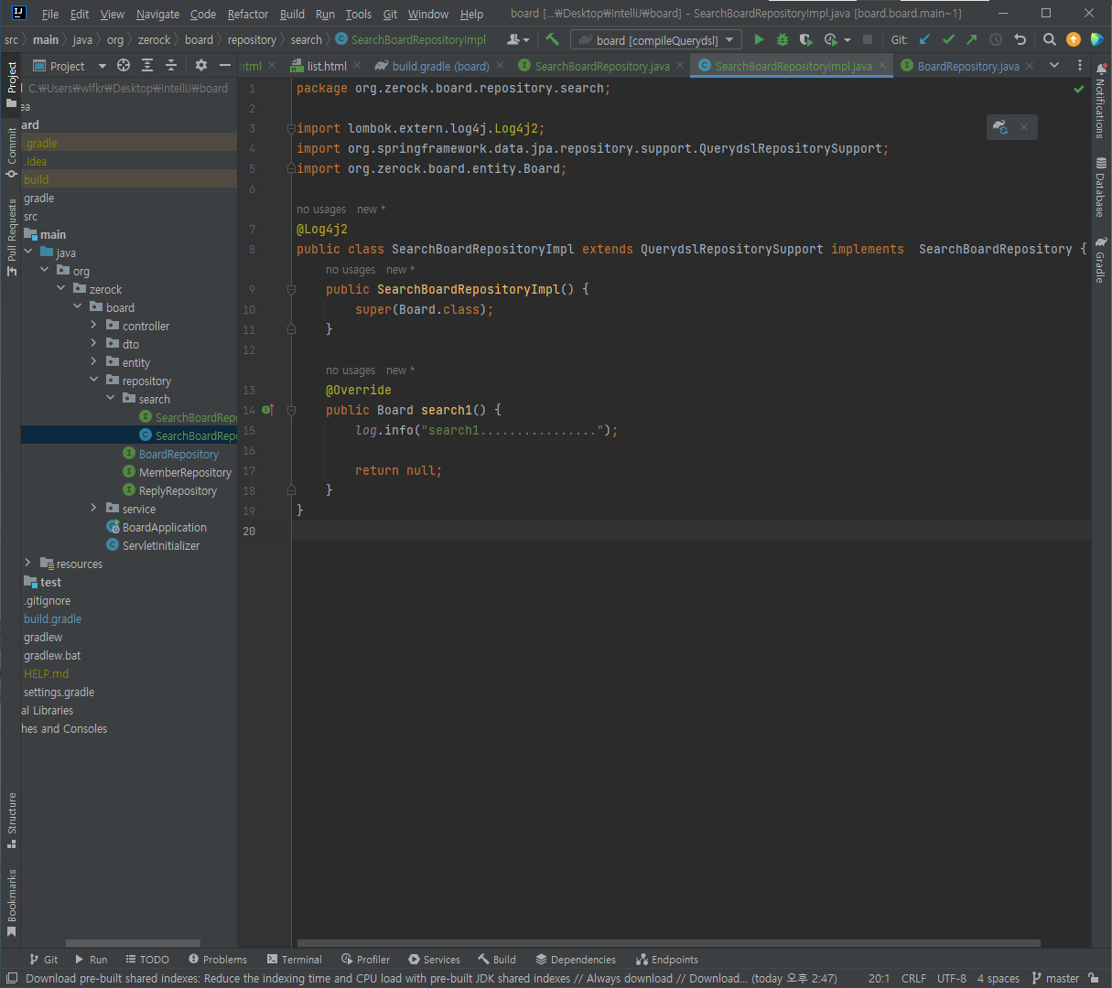This screenshot has height=988, width=1112.
Task: Collapse the search folder in tree
Action: (111, 398)
